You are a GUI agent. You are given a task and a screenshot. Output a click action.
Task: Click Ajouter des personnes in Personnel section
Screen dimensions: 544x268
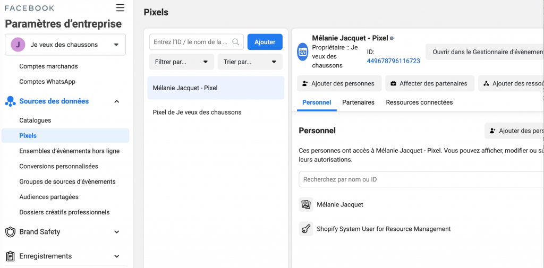point(514,131)
